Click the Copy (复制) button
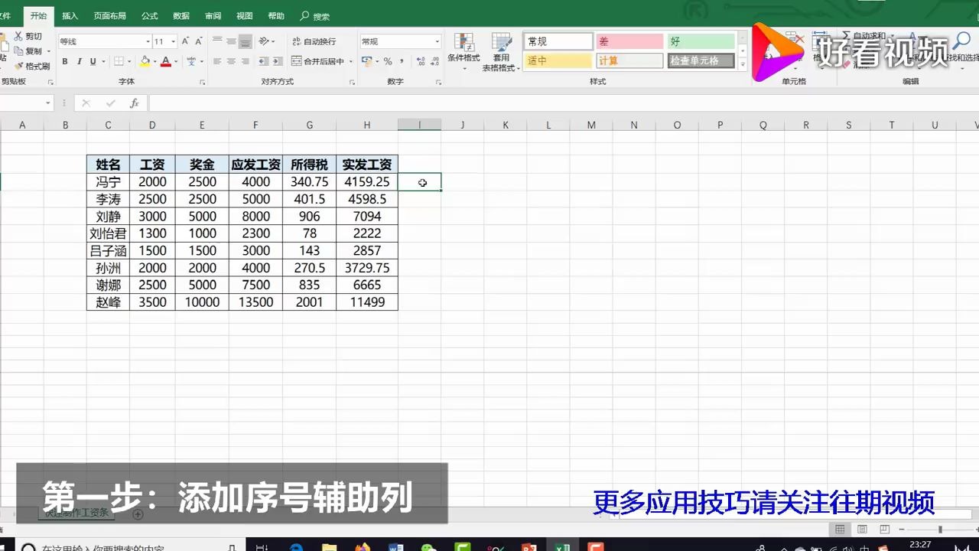The width and height of the screenshot is (979, 551). tap(28, 51)
